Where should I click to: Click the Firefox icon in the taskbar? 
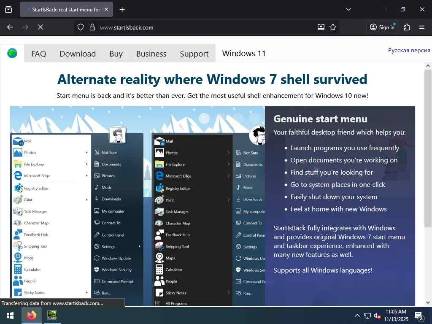[31, 315]
